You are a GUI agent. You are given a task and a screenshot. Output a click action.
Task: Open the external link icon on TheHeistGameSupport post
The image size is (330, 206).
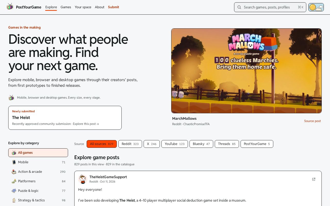click(x=314, y=179)
